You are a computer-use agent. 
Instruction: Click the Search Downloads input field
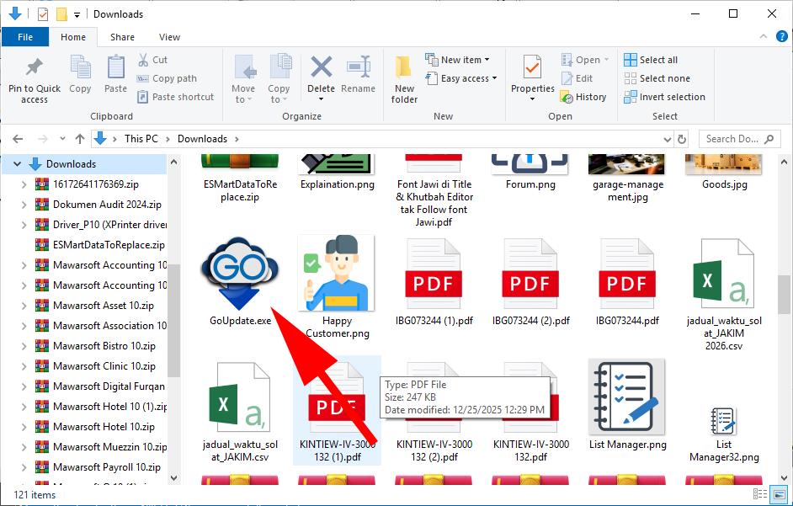tap(732, 139)
